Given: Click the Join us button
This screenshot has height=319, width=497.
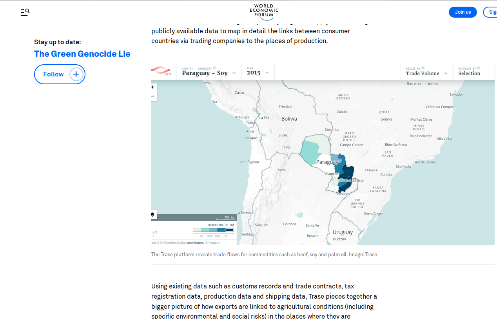Looking at the screenshot, I should [x=463, y=12].
